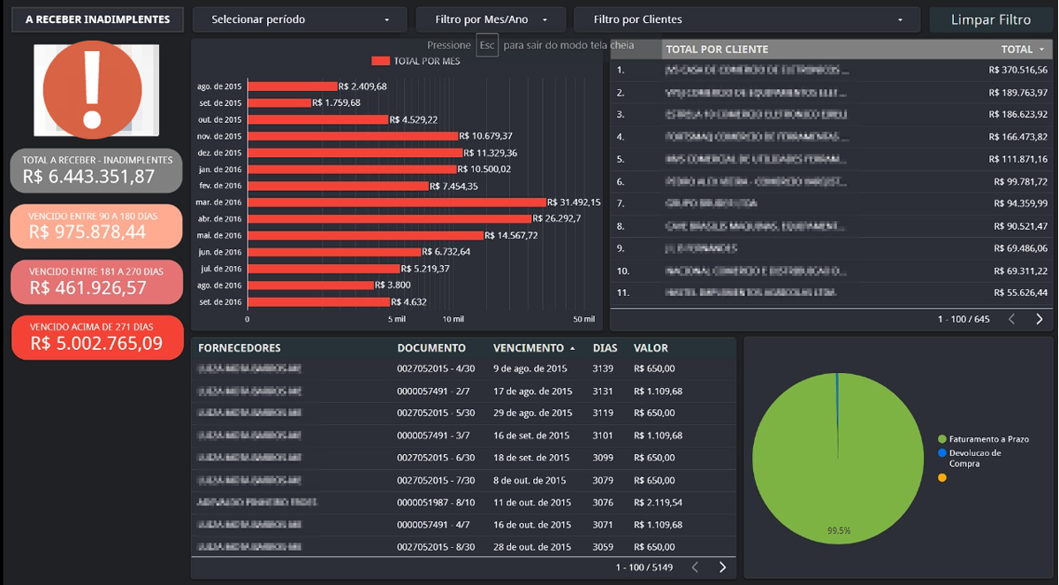Click due date 28 de out. de 2015

[x=531, y=547]
